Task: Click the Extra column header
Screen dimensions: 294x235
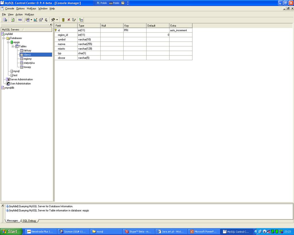Action: 181,26
